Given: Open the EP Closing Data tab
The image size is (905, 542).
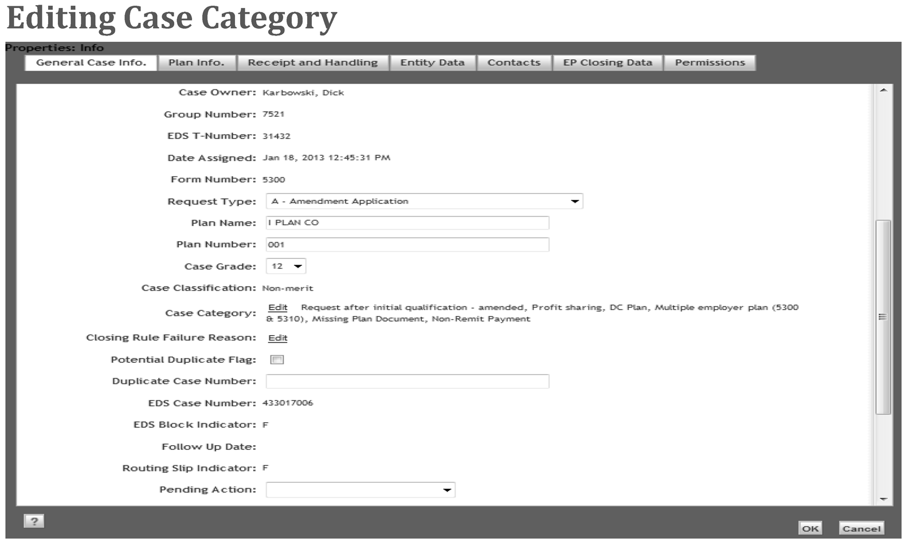Looking at the screenshot, I should click(607, 62).
